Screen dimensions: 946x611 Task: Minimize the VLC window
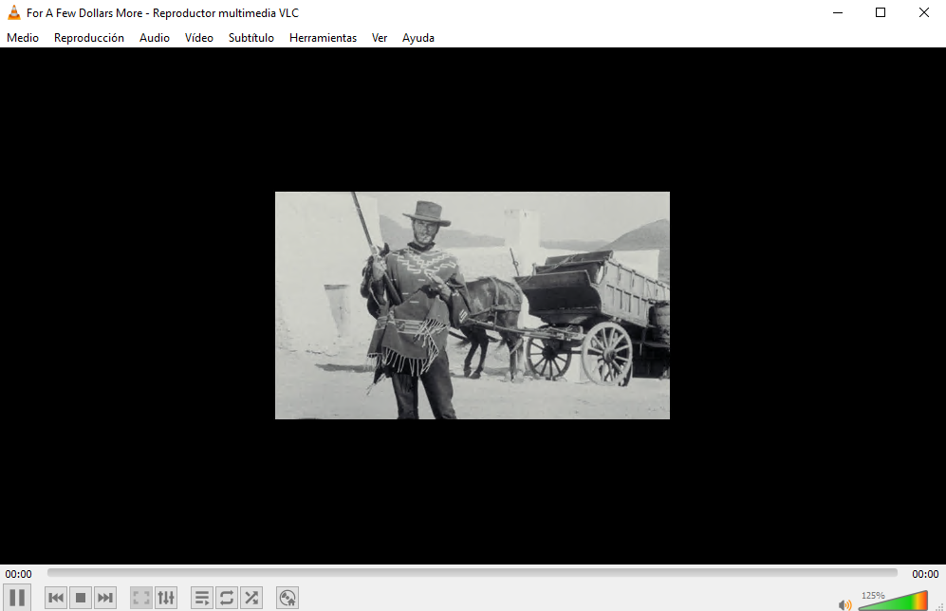pyautogui.click(x=838, y=12)
